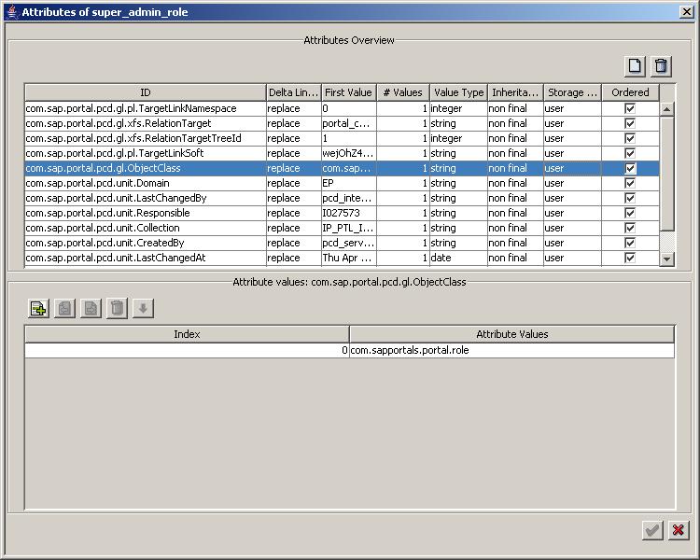
Task: Confirm changes with the checkmark icon
Action: pos(652,530)
